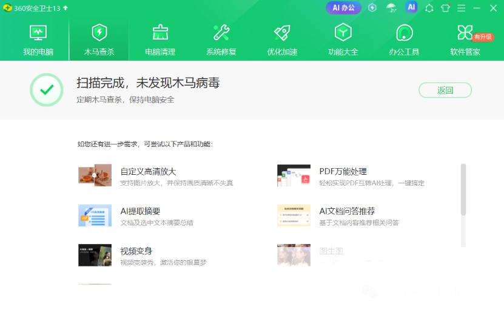Open 电脑清理 broom icon
The height and width of the screenshot is (312, 504).
coord(160,33)
